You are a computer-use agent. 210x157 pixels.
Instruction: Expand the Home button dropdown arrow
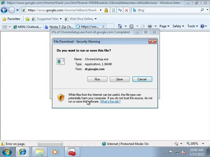(x=125, y=26)
